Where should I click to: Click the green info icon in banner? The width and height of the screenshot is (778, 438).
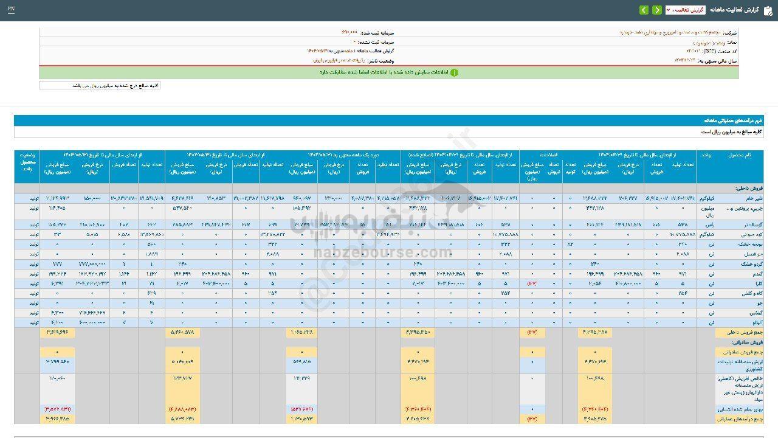click(454, 72)
